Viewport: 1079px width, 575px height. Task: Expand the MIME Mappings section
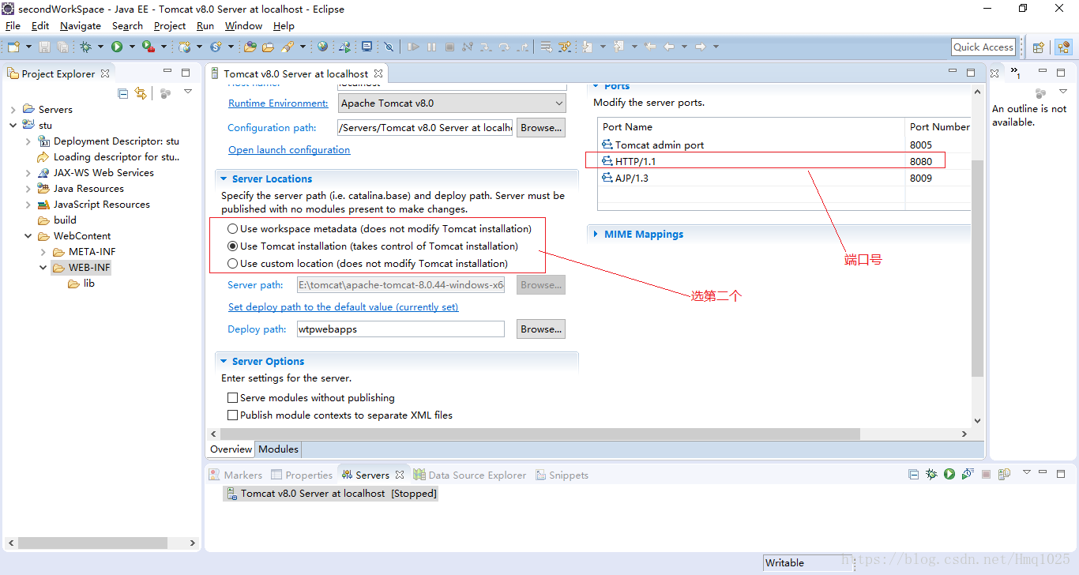tap(596, 235)
